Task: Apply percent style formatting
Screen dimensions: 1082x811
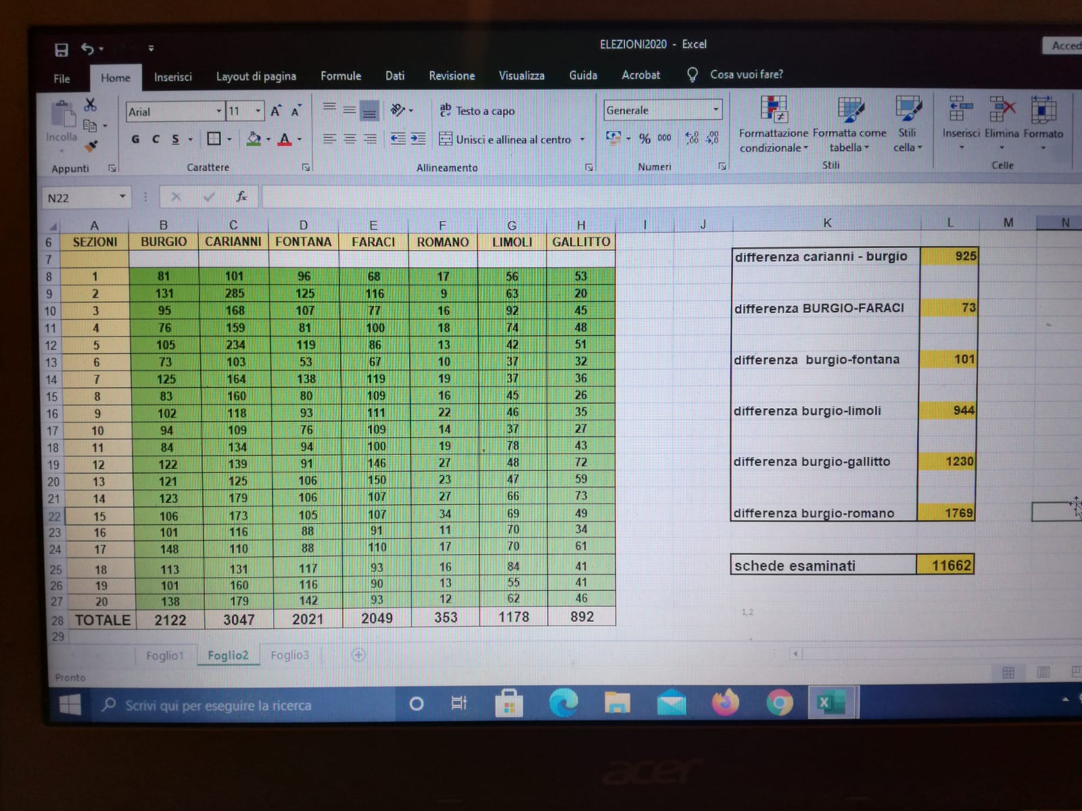Action: [x=644, y=139]
